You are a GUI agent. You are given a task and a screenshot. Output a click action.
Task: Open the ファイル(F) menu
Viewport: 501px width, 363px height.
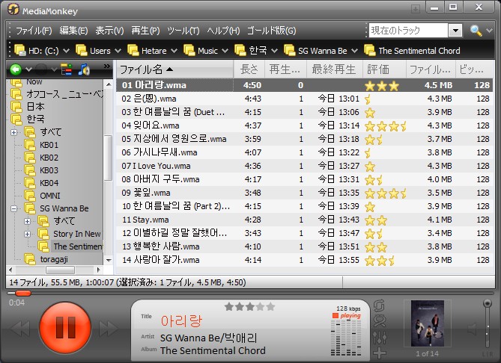[34, 31]
